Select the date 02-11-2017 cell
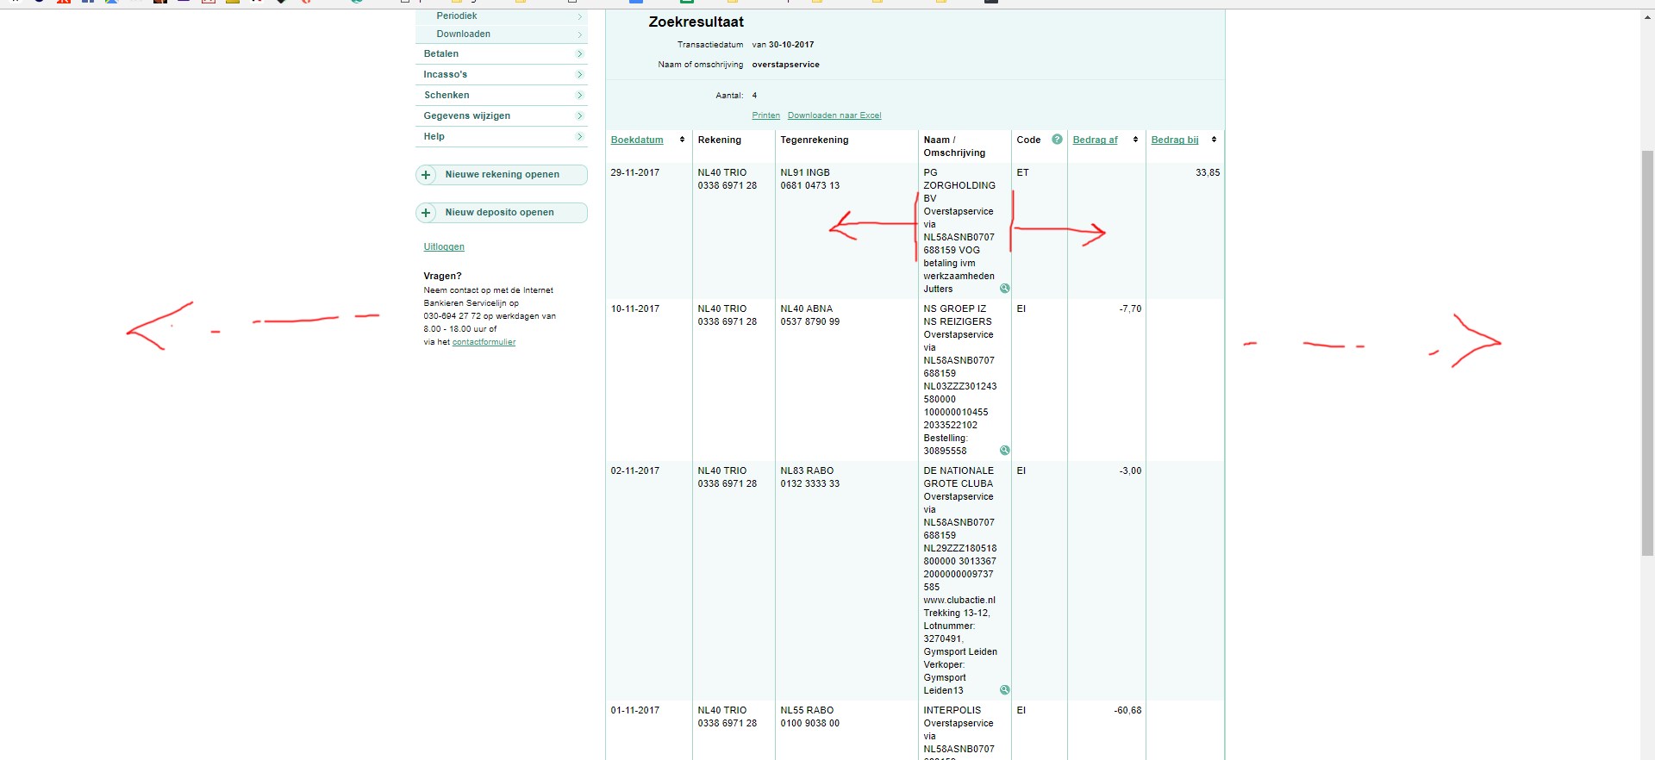The image size is (1655, 760). 635,470
